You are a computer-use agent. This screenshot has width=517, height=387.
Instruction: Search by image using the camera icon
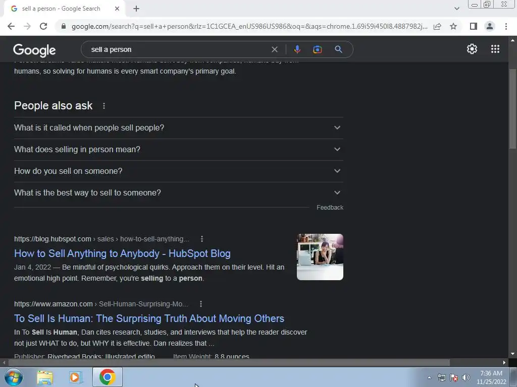pyautogui.click(x=317, y=49)
